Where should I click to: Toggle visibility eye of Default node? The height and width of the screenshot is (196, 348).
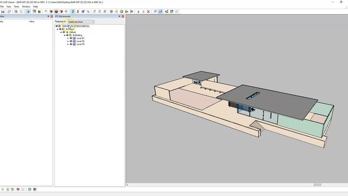(64, 32)
